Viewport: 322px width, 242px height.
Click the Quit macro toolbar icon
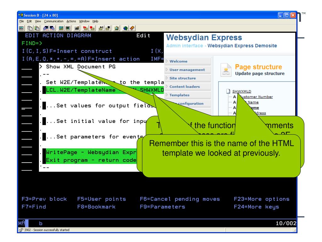click(x=108, y=28)
